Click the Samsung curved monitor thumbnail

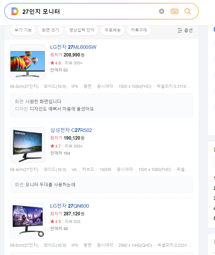[28, 145]
